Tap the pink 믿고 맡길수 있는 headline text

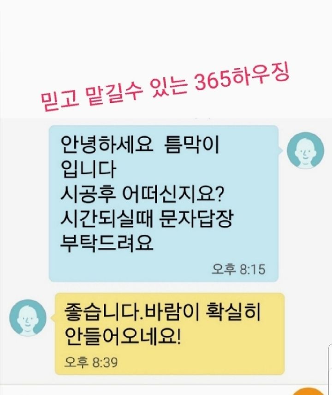point(114,94)
